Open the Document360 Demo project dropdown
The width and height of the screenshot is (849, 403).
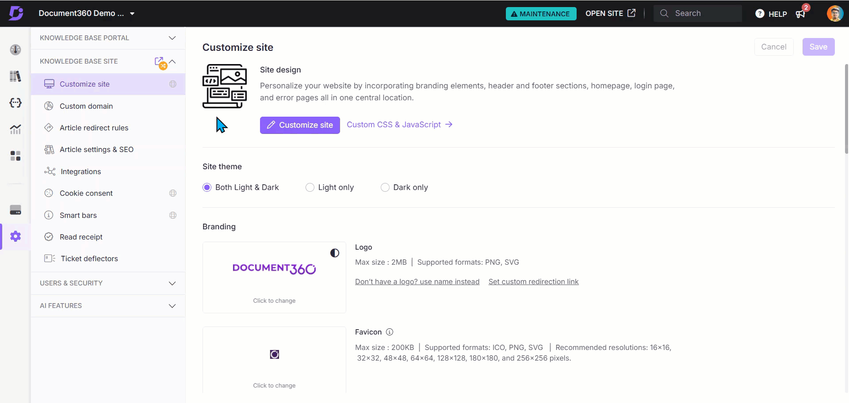tap(86, 13)
